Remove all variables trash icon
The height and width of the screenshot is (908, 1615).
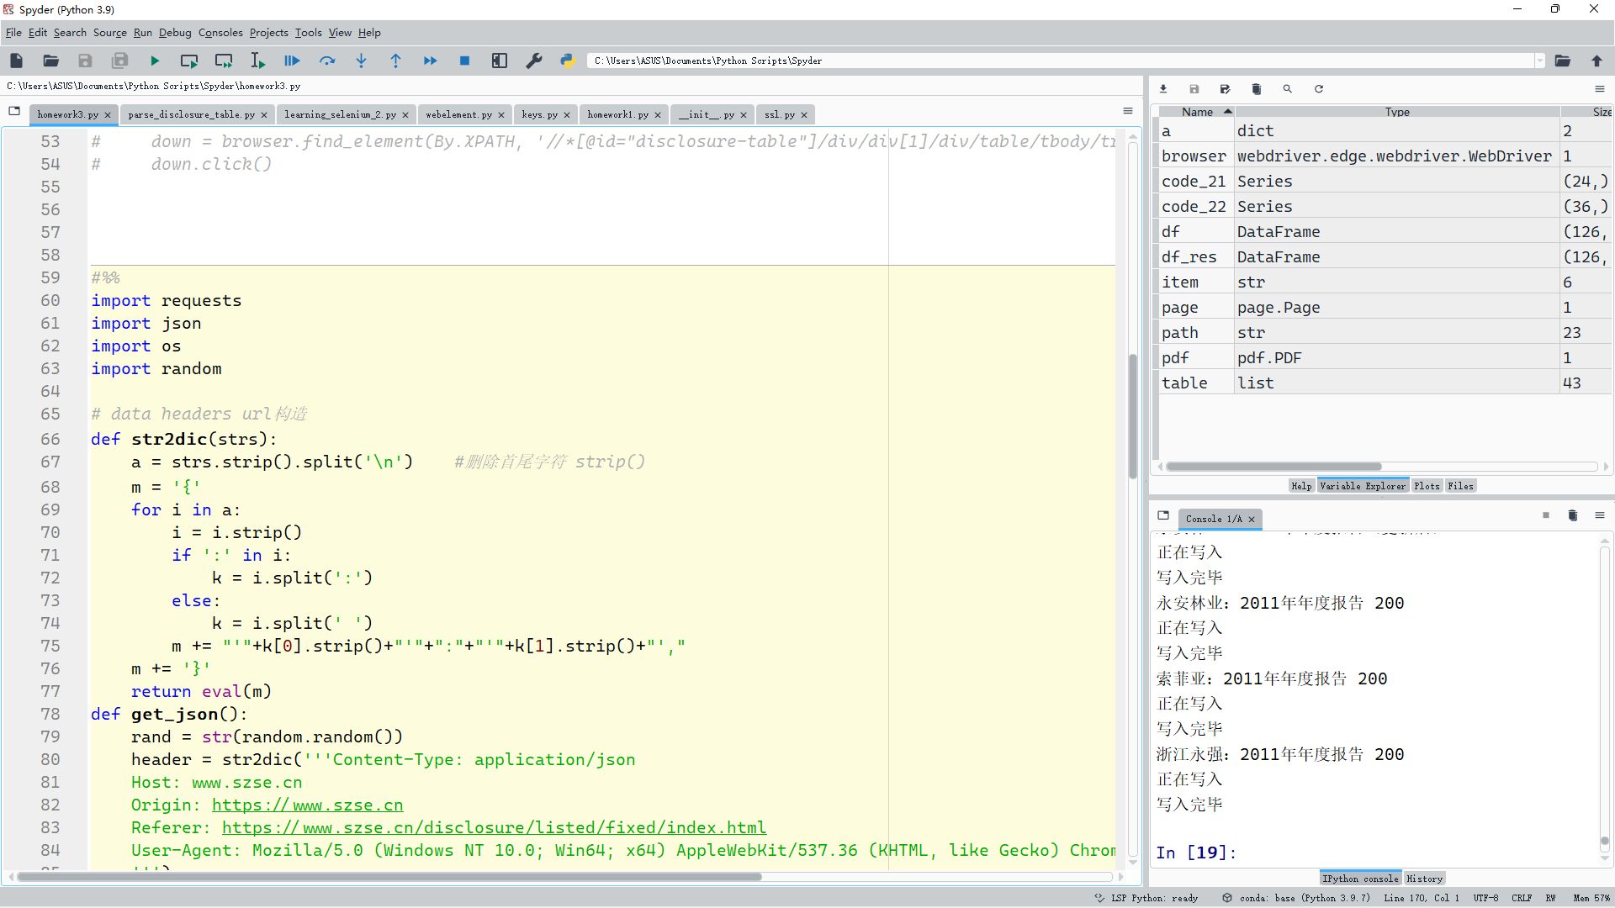tap(1256, 89)
